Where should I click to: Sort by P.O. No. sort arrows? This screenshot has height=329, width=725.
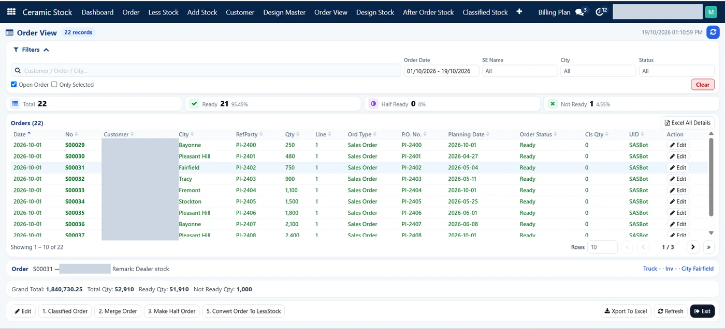(426, 134)
